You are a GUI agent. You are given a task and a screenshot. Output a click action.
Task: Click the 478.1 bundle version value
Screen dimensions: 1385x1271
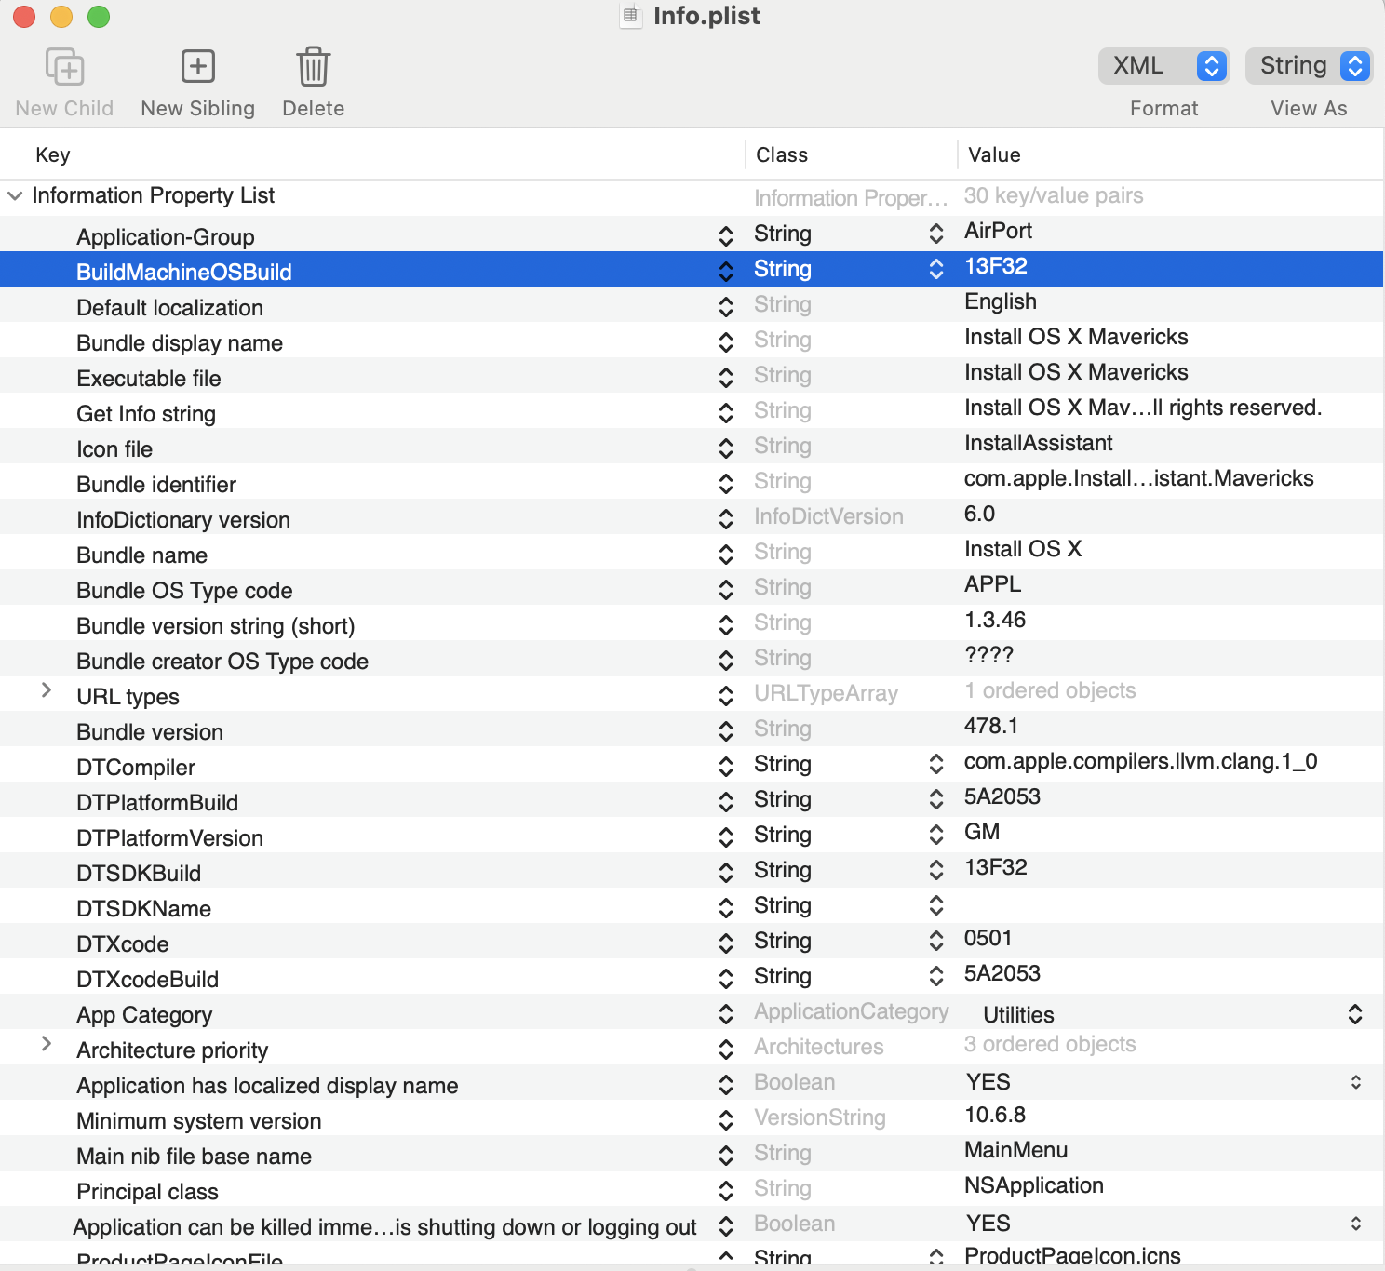[991, 726]
